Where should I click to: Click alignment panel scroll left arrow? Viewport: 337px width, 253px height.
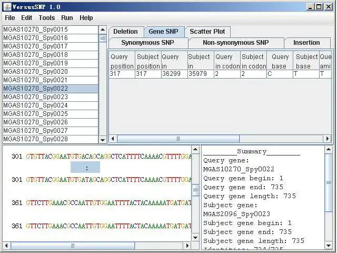[6, 246]
